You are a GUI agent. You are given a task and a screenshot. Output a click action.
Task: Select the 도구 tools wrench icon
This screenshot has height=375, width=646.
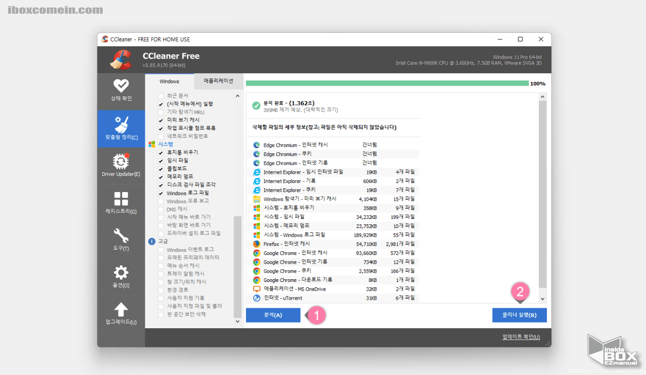tap(121, 239)
